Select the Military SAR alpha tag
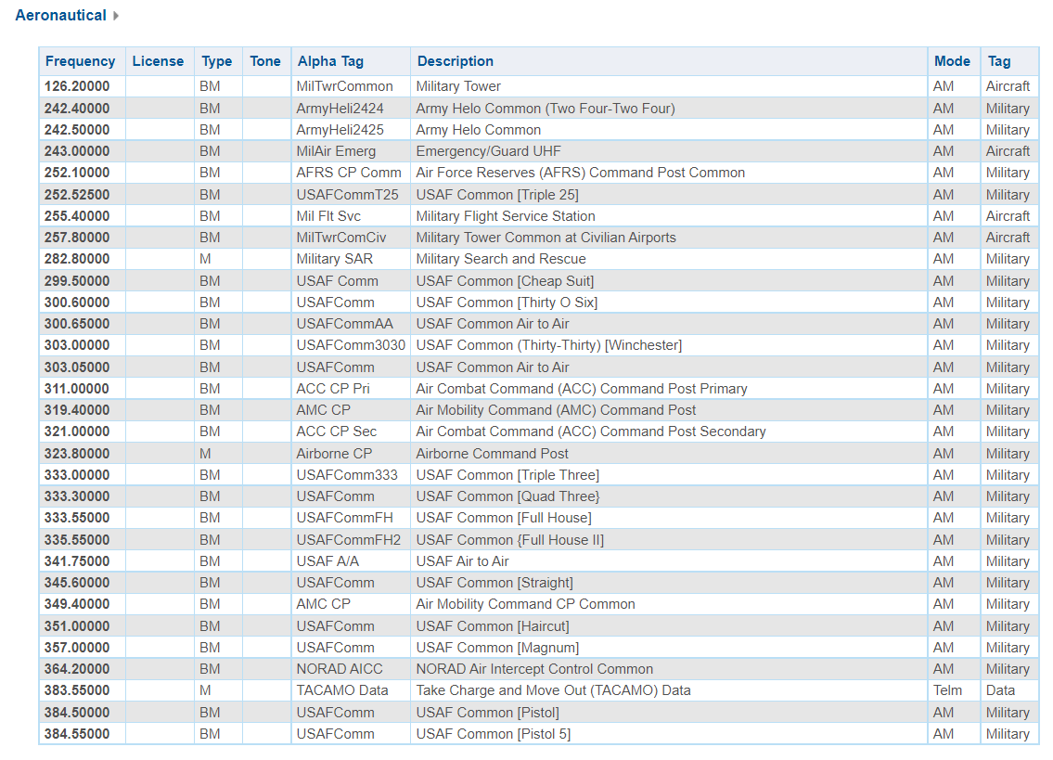The height and width of the screenshot is (760, 1053). pos(334,260)
